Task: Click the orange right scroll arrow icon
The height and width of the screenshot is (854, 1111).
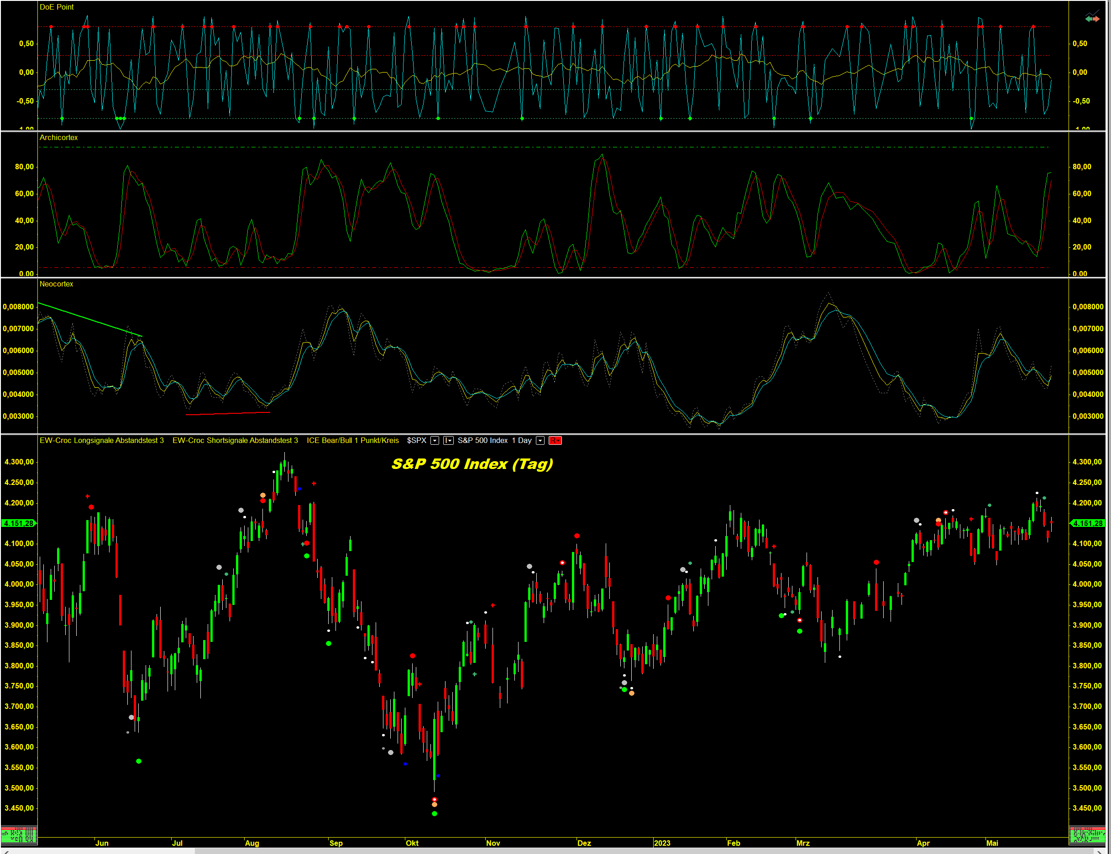Action: (1097, 19)
